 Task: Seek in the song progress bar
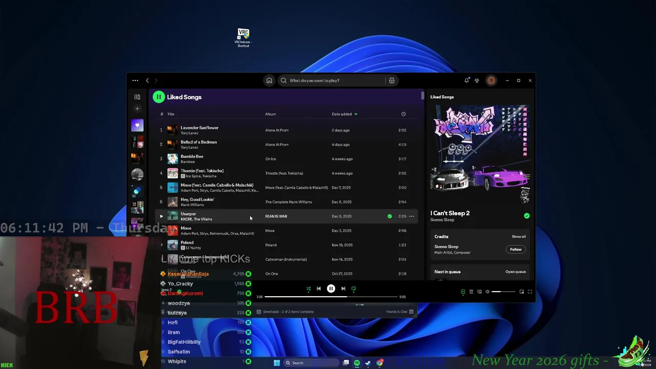point(331,297)
